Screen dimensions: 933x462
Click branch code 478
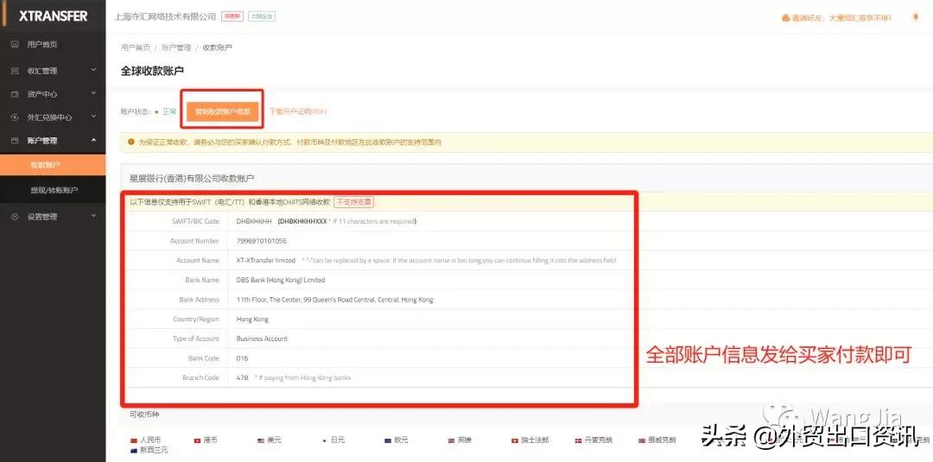pyautogui.click(x=242, y=378)
